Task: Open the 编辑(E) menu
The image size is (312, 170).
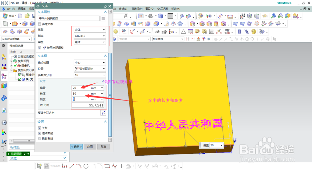Action: coord(22,9)
